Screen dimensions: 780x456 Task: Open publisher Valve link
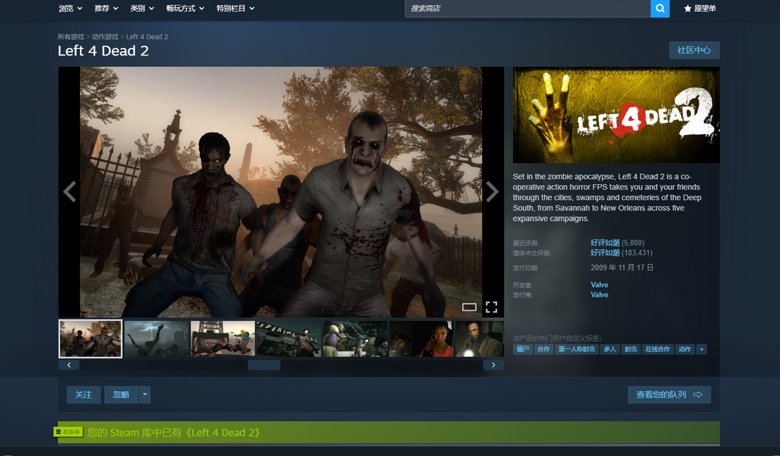tap(599, 294)
